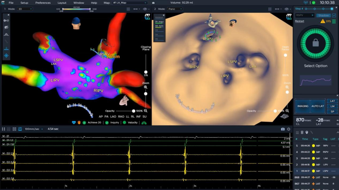The image size is (339, 190).
Task: Click the lock icon in green ring
Action: (x=315, y=43)
